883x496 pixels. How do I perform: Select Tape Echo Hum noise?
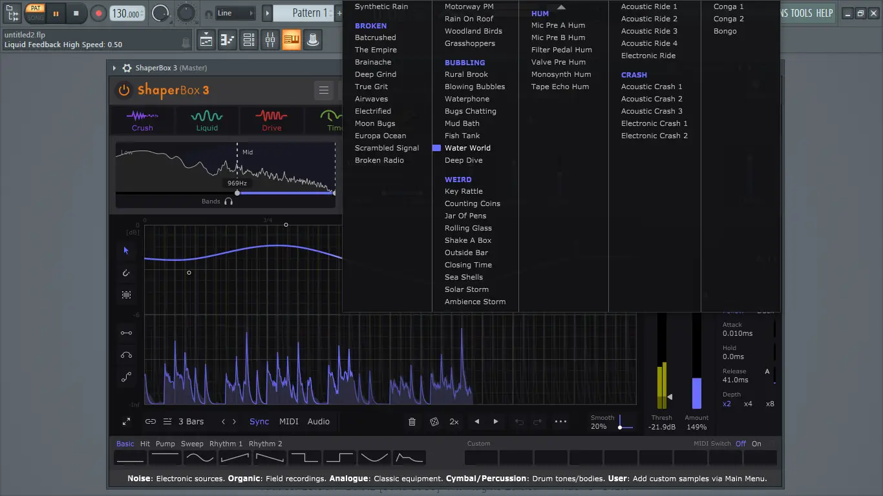coord(560,87)
